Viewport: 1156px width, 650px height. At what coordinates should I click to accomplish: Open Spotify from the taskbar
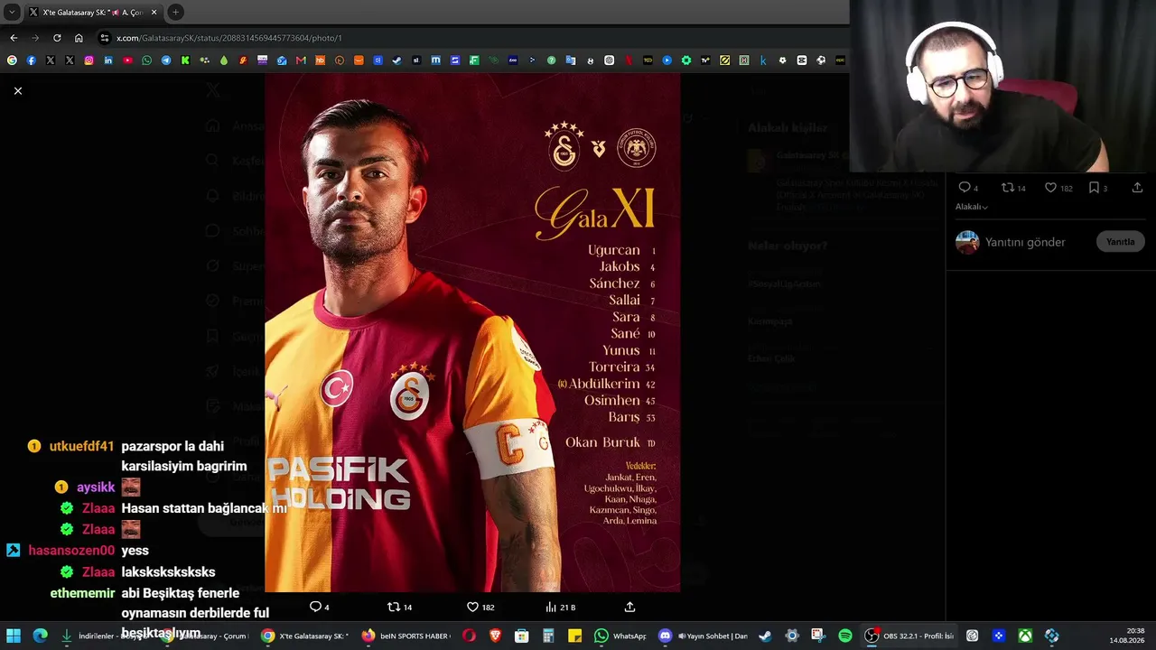point(845,636)
